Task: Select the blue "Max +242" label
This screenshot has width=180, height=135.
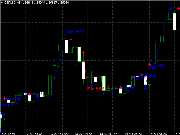Action: pyautogui.click(x=158, y=66)
